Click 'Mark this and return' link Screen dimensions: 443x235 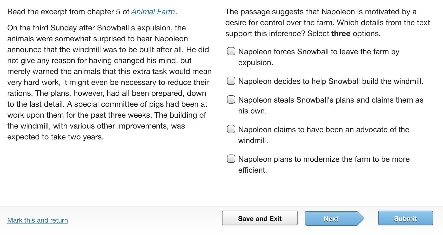[38, 220]
